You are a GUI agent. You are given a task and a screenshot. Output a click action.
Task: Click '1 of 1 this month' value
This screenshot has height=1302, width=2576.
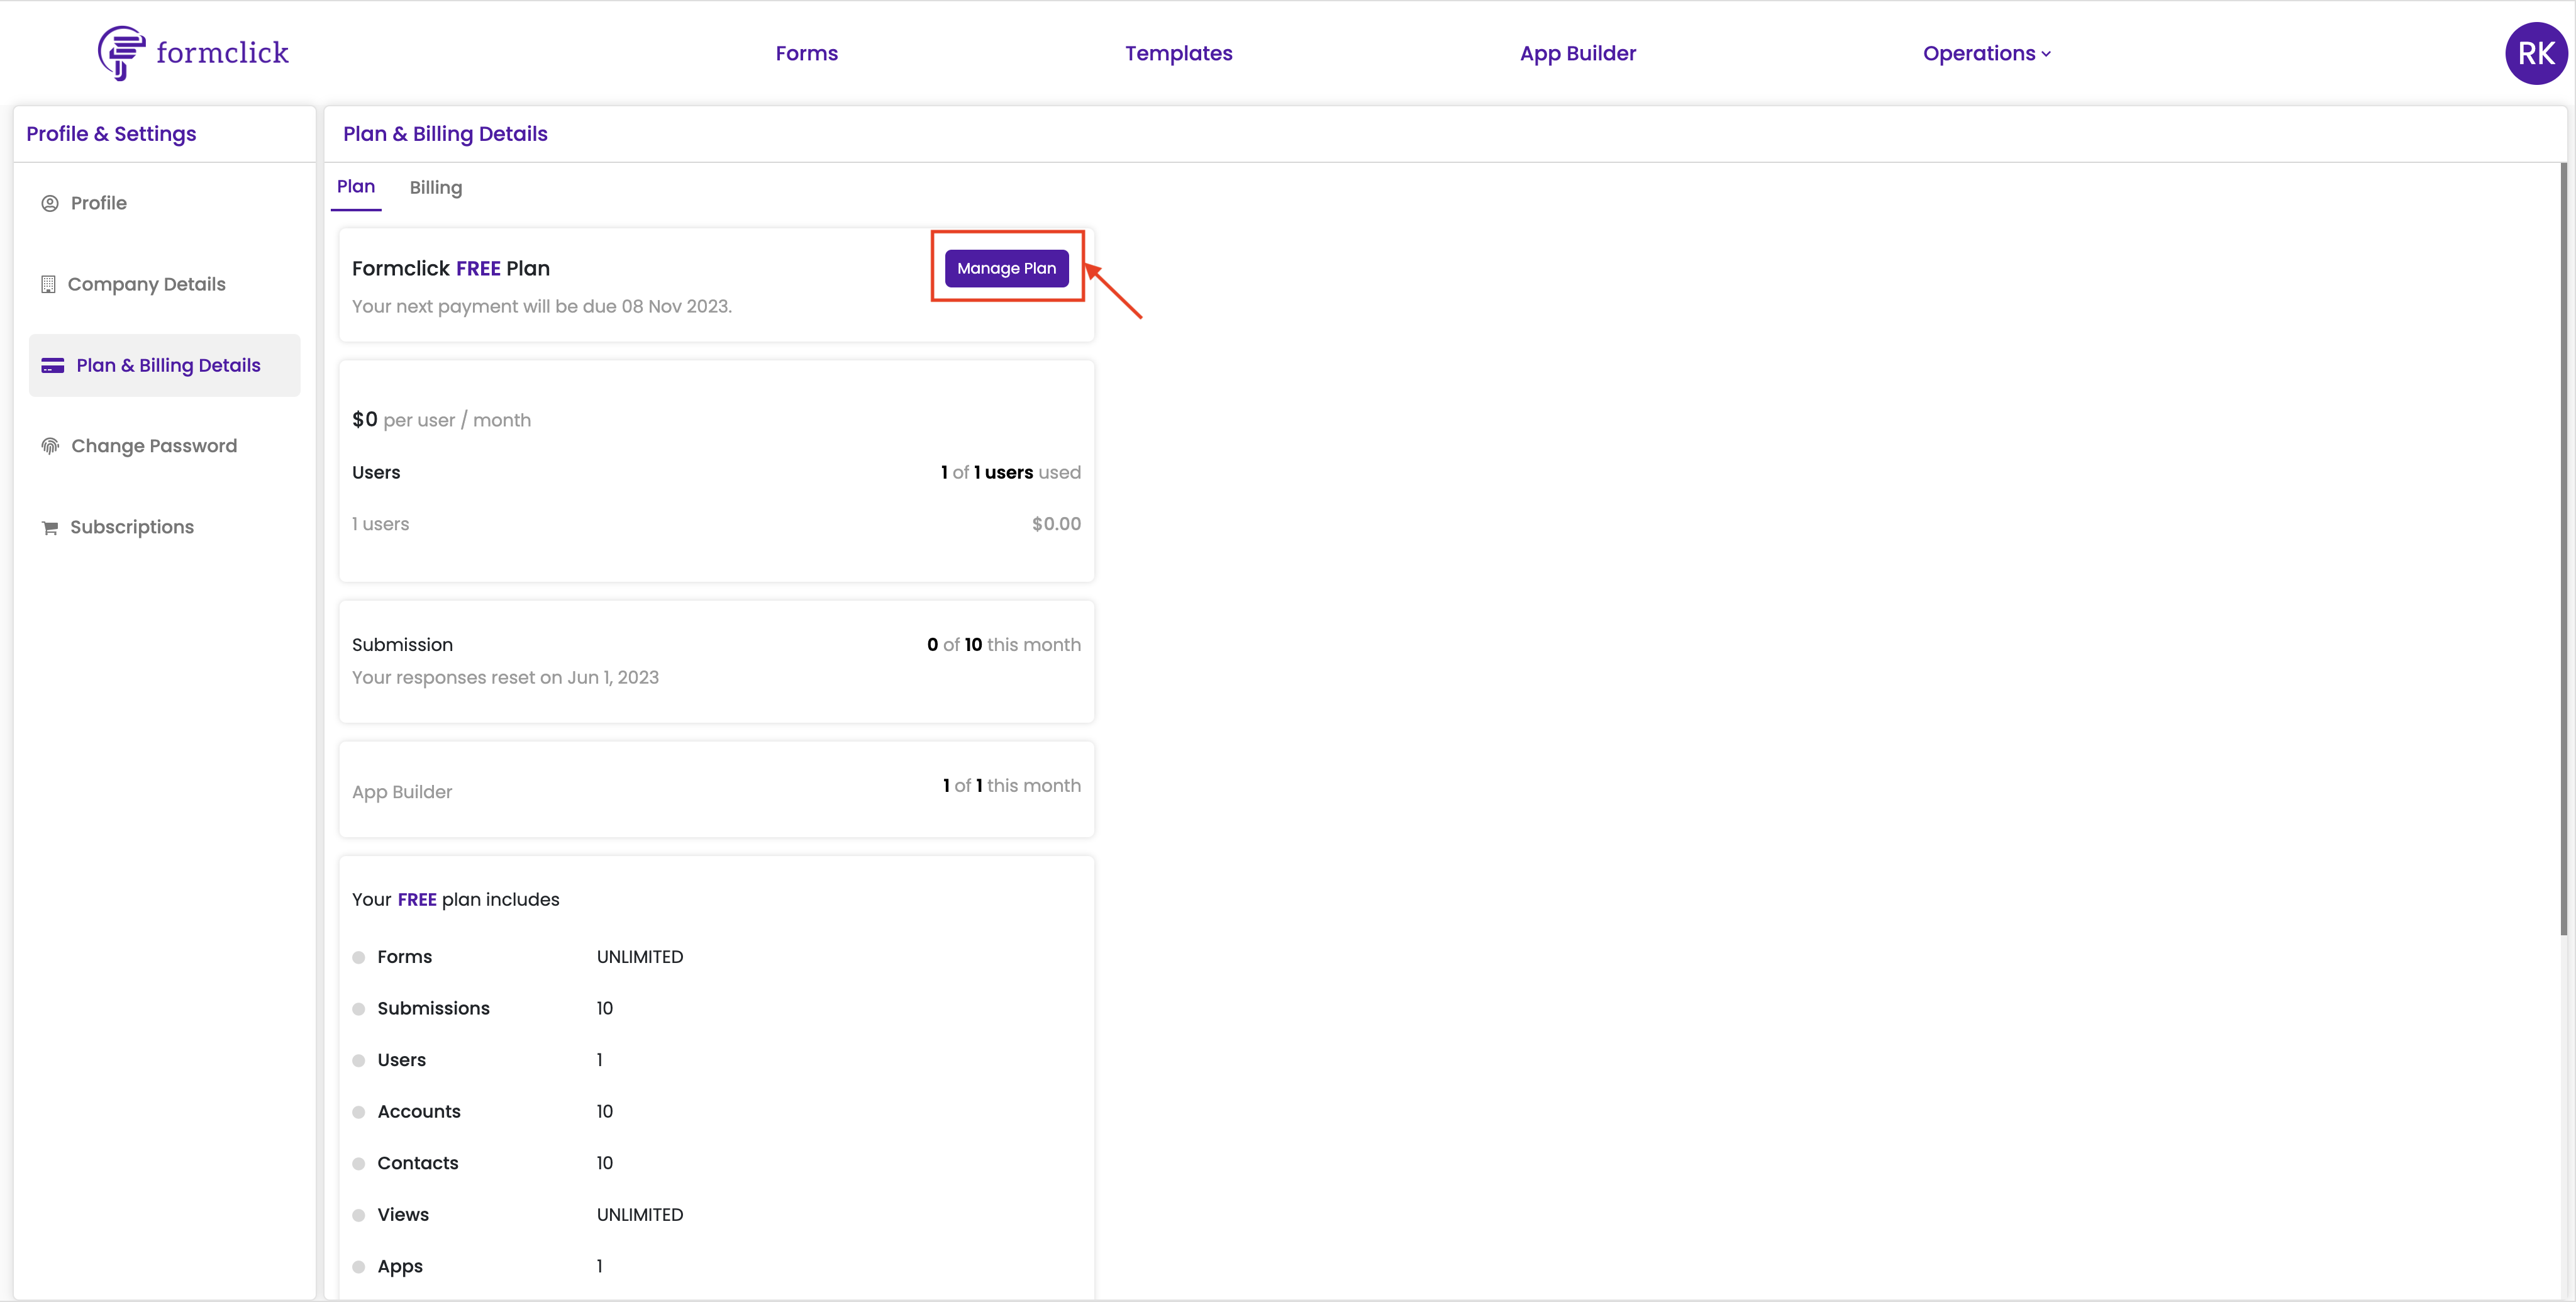pos(1011,786)
